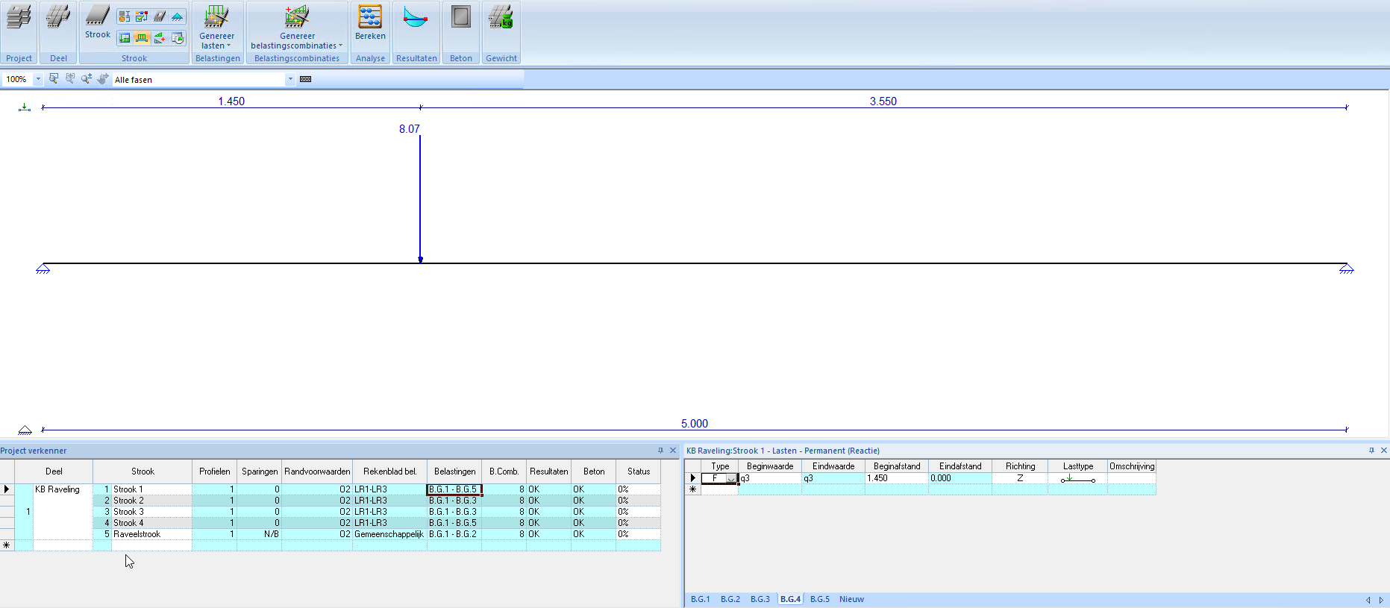Select the Strook 3 name cell
This screenshot has height=608, width=1390.
click(x=151, y=512)
